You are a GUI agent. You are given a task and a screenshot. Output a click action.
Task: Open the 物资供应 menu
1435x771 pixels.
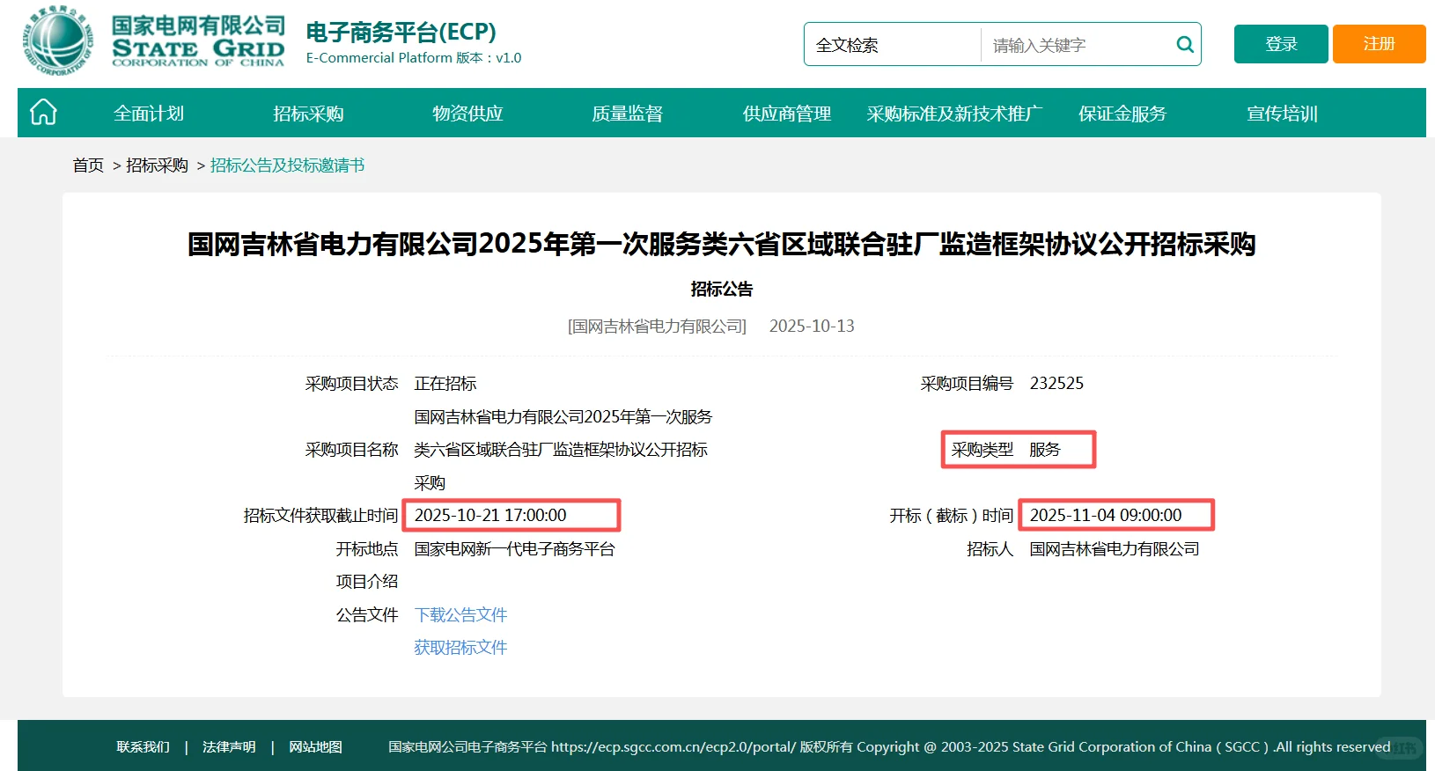point(467,114)
